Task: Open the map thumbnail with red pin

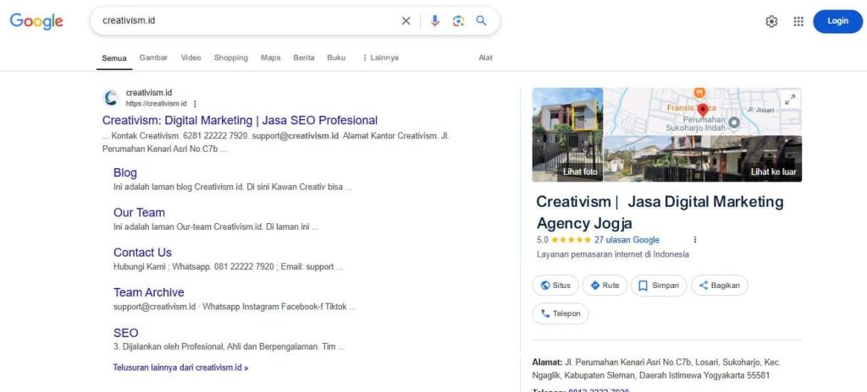Action: coord(702,111)
